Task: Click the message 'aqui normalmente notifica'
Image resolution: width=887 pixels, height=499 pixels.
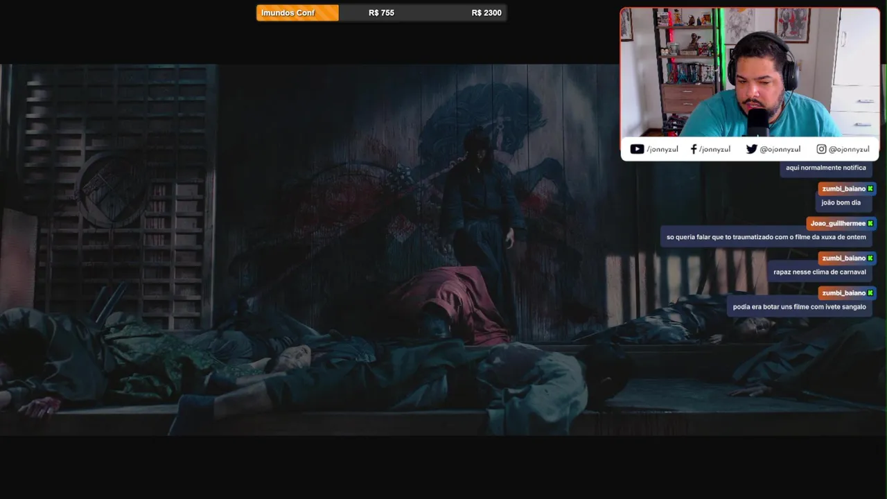Action: point(825,168)
